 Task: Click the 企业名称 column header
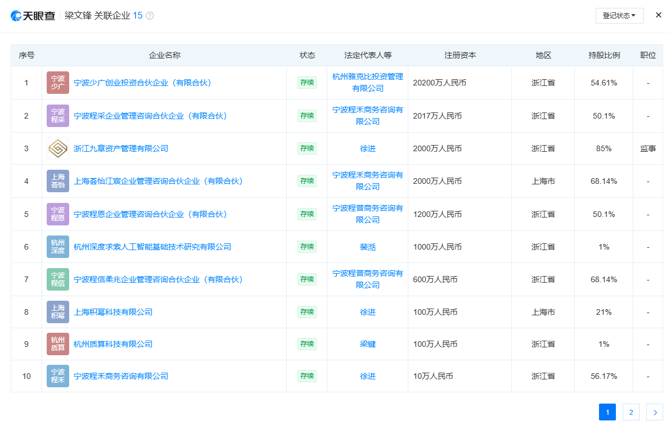165,55
